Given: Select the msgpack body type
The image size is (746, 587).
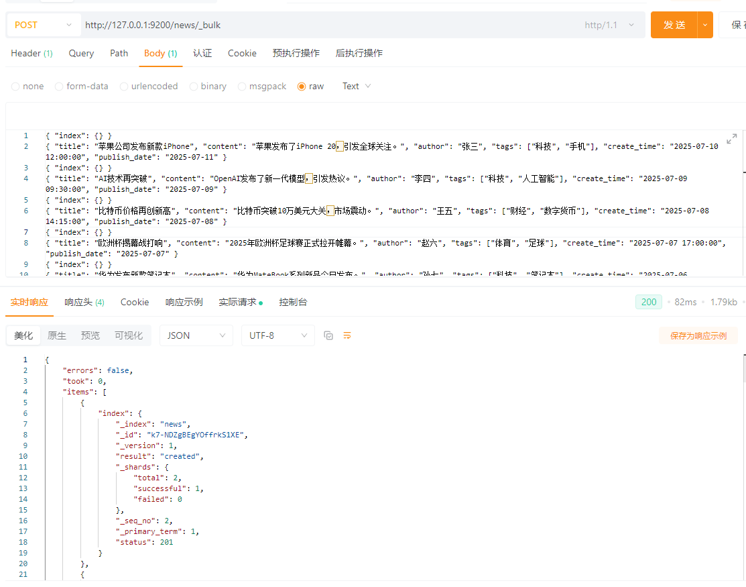Looking at the screenshot, I should click(x=262, y=86).
